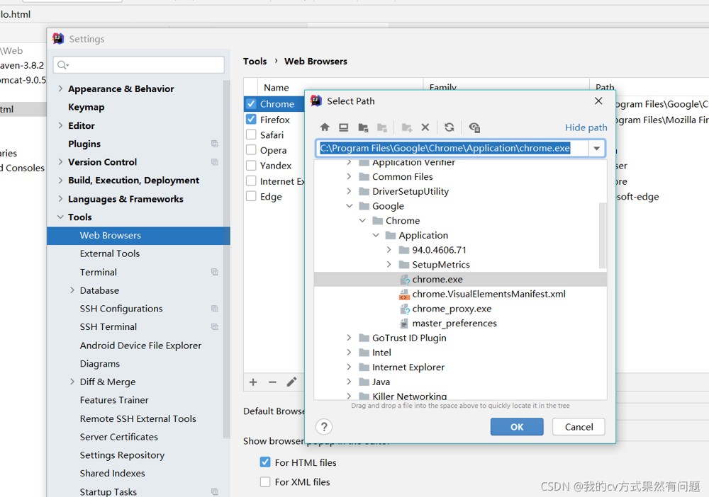Open the help question mark button
The height and width of the screenshot is (497, 709).
pos(324,427)
